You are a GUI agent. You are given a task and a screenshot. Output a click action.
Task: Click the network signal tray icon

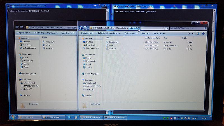[x=193, y=118]
